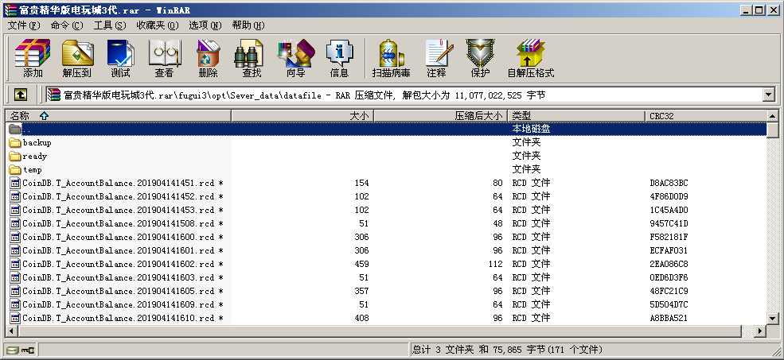Image resolution: width=784 pixels, height=360 pixels.
Task: Run the 测试 (Test) archive tool
Action: [x=120, y=59]
